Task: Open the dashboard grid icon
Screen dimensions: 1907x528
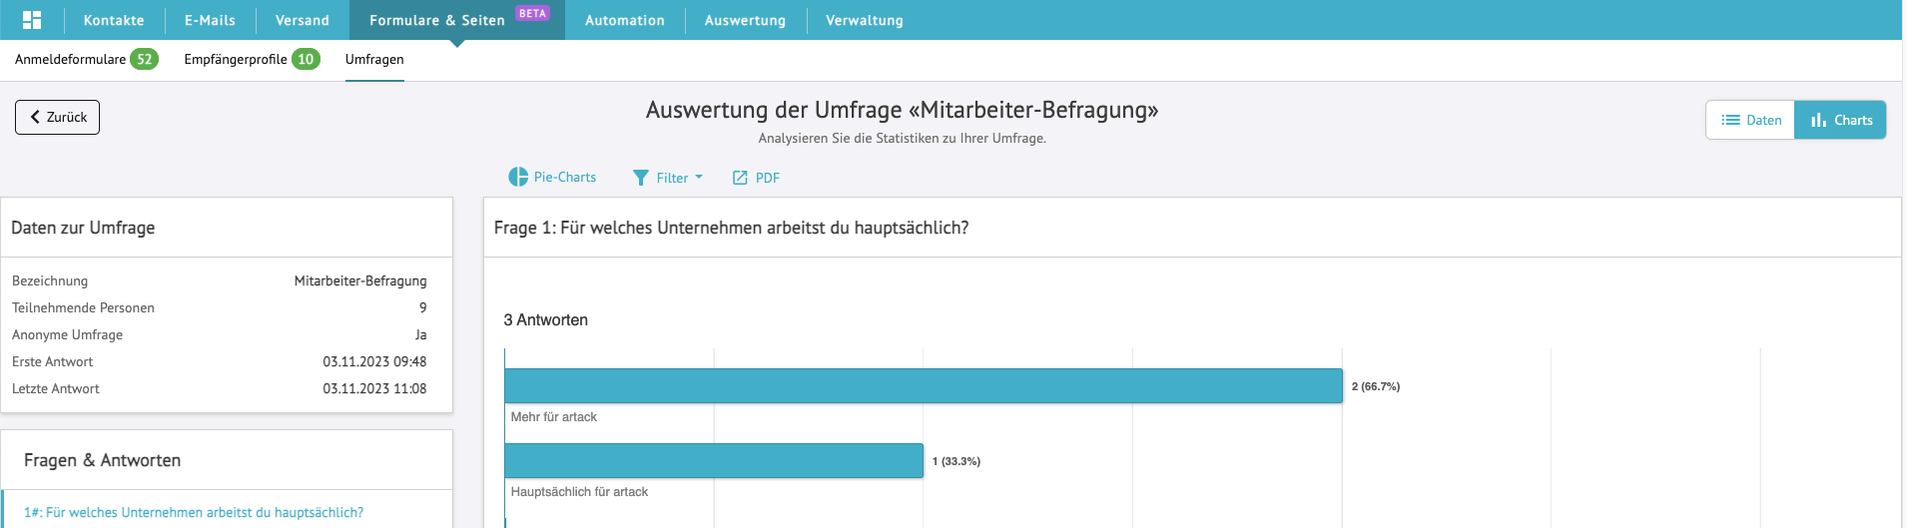Action: (32, 20)
